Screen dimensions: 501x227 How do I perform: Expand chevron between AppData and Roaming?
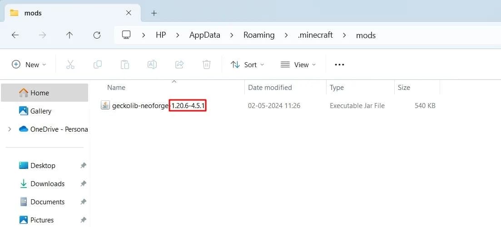[x=232, y=35]
